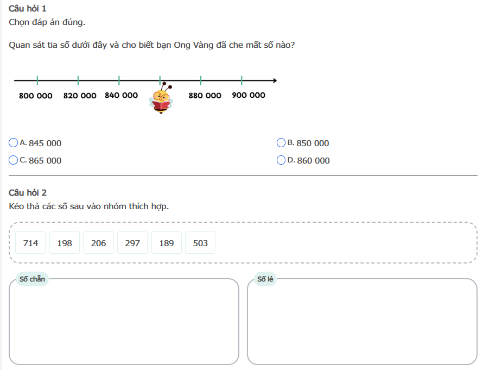Click the number chip 189
483x370 pixels.
click(x=167, y=243)
